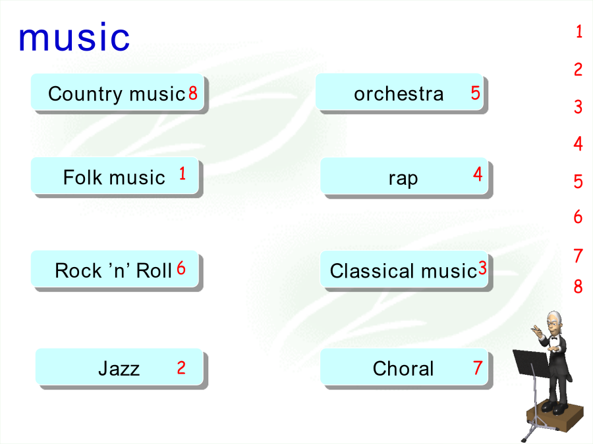Select red number 7 in right column

click(578, 256)
